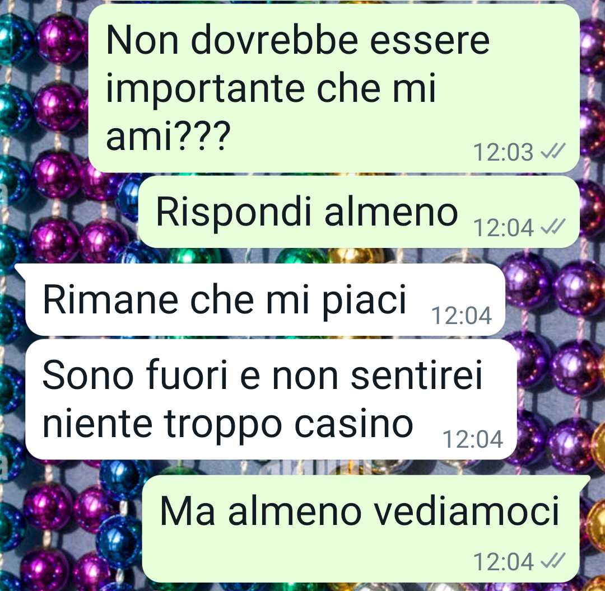
Task: Select the "Sono fuori e non sentirei" message
Action: pyautogui.click(x=271, y=400)
